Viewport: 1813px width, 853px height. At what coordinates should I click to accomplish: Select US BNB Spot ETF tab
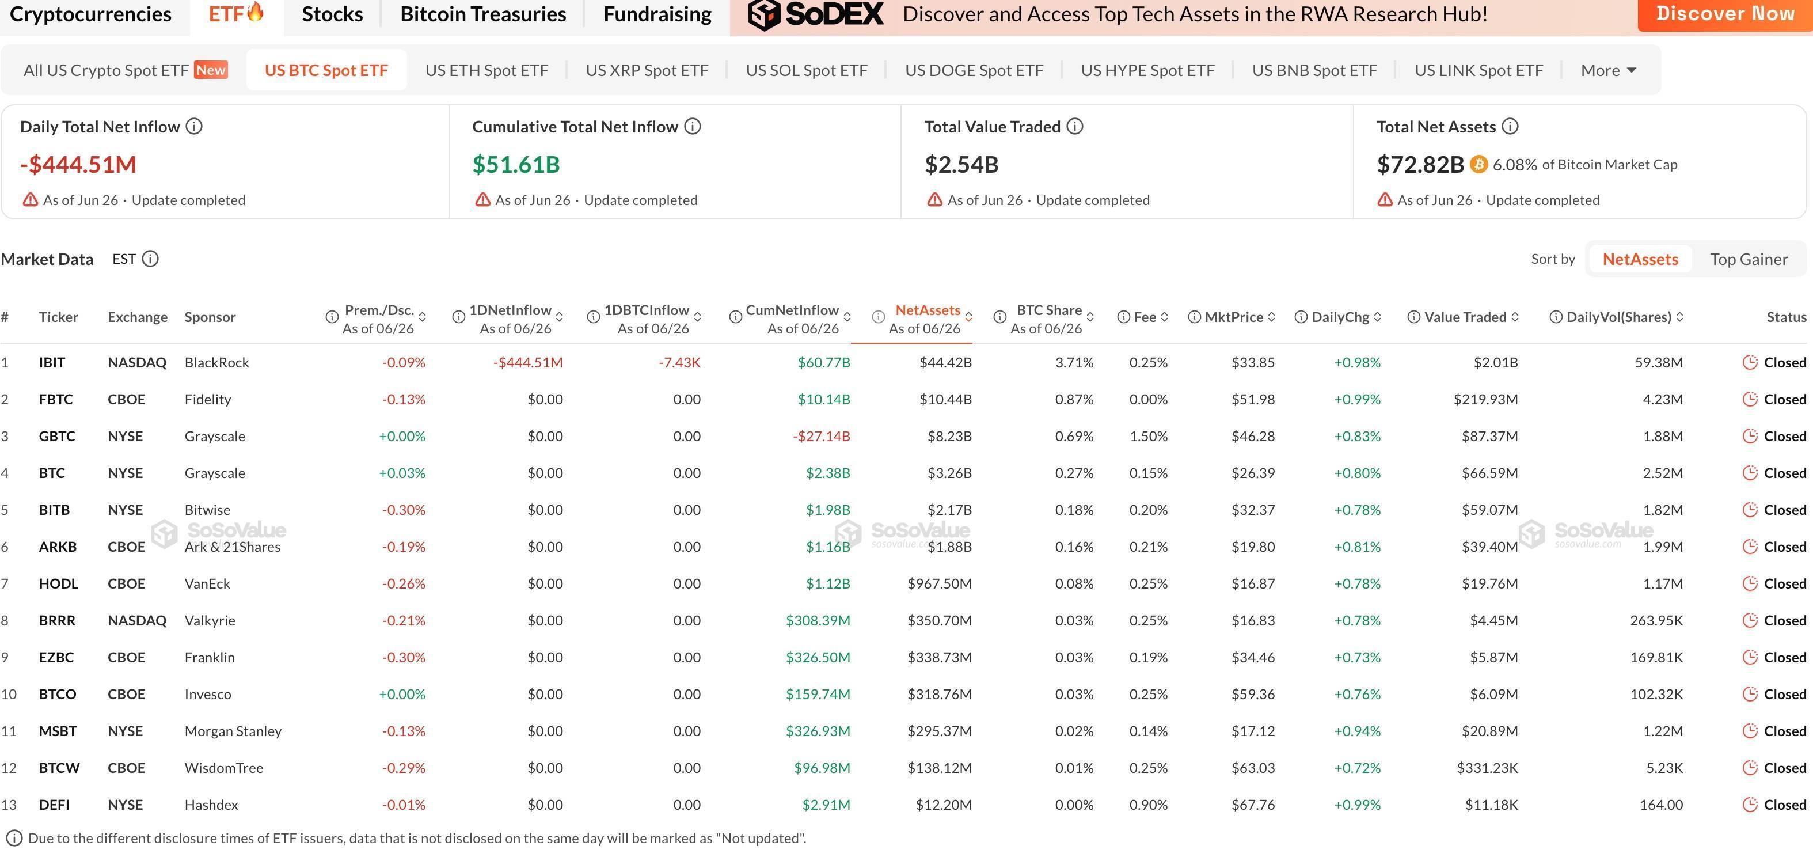click(x=1315, y=70)
